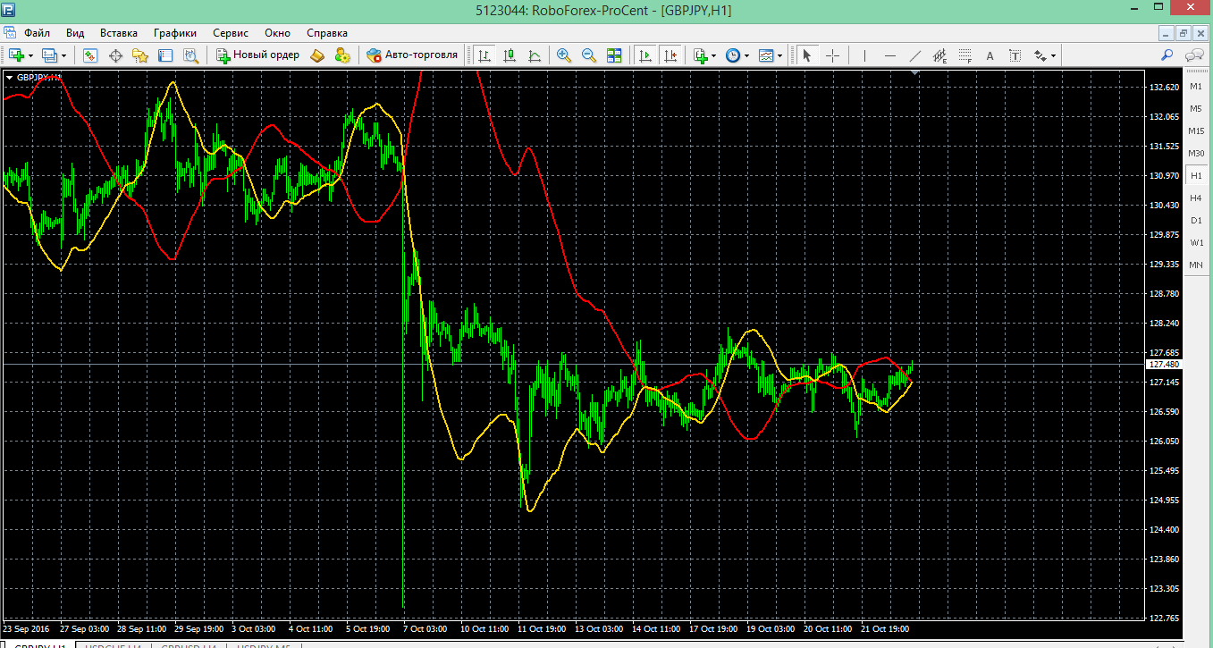The image size is (1213, 648).
Task: Launch the Strategy Tester icon
Action: (x=190, y=55)
